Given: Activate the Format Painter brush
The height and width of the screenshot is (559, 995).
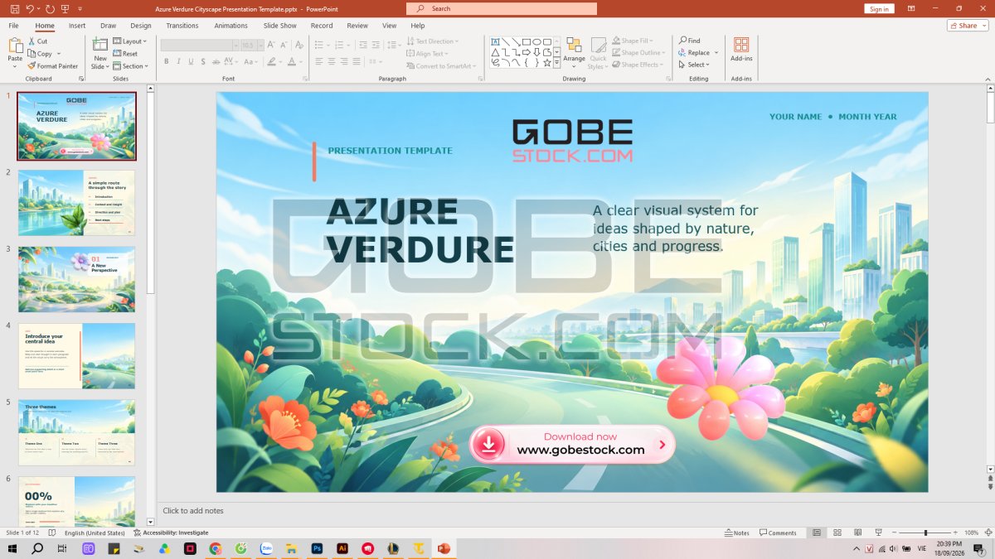Looking at the screenshot, I should 32,65.
